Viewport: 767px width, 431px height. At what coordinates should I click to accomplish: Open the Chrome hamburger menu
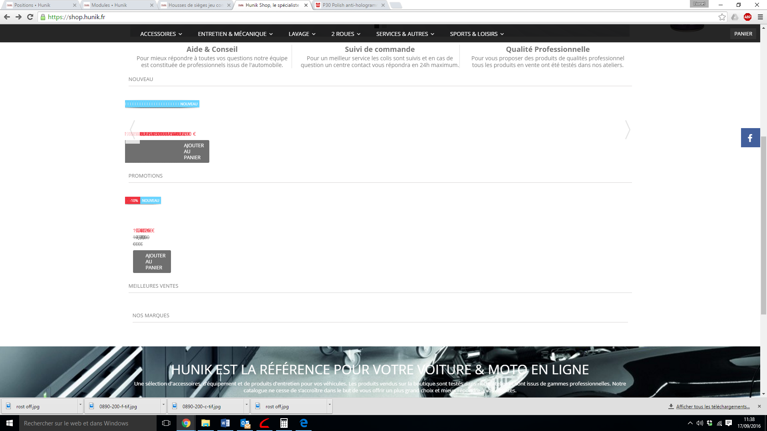tap(760, 17)
